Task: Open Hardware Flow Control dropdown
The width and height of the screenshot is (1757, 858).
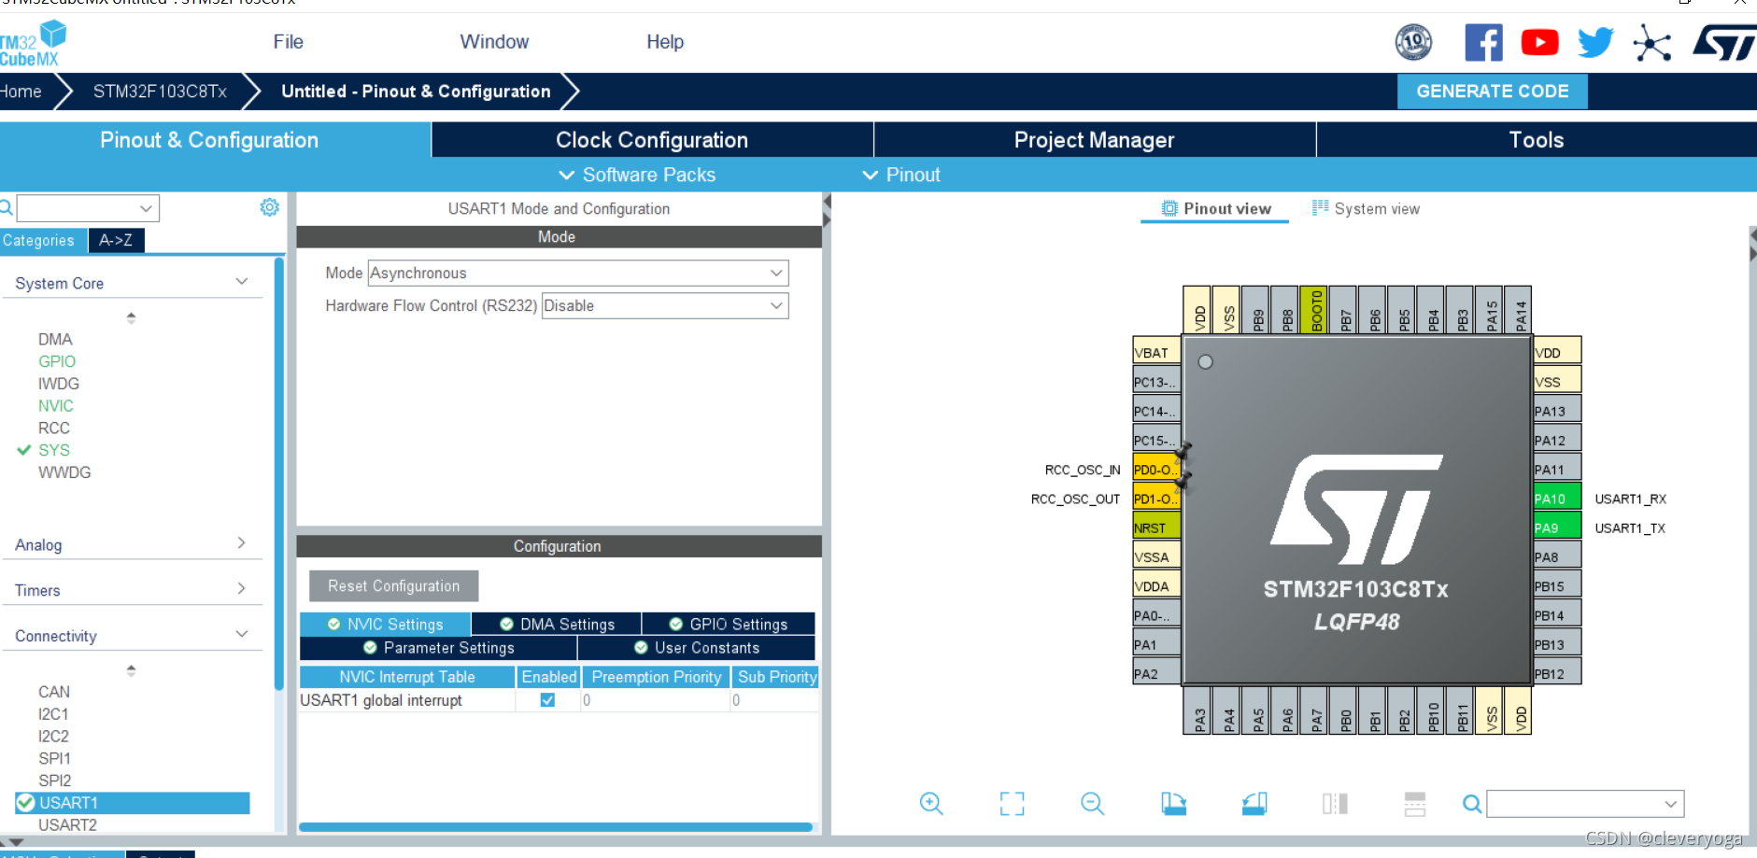Action: [665, 305]
